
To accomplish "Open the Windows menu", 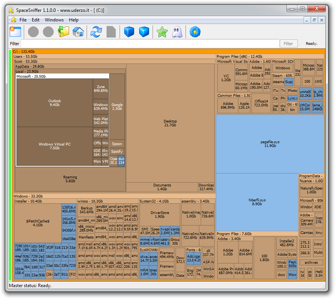I will click(54, 20).
